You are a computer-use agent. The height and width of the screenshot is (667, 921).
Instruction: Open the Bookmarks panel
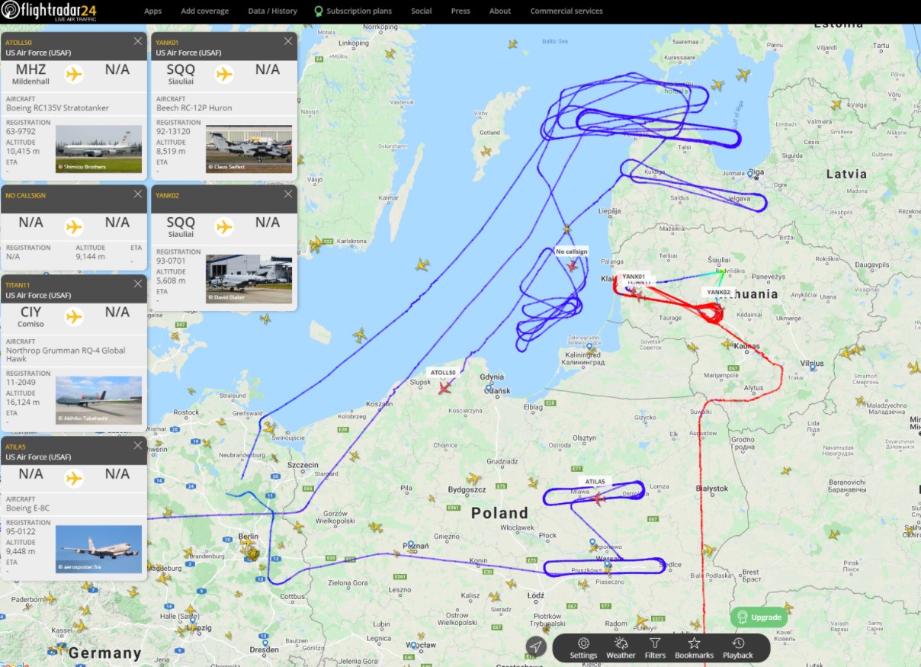694,648
